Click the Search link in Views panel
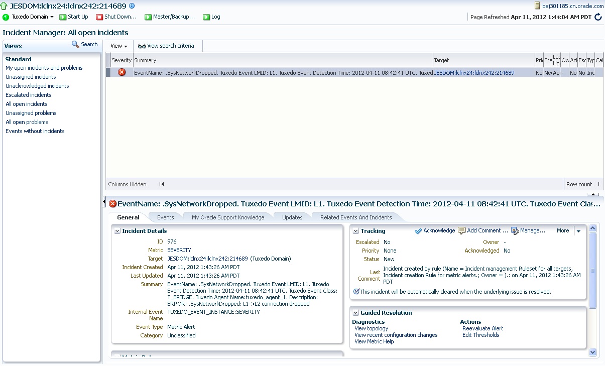605x366 pixels. [x=85, y=44]
